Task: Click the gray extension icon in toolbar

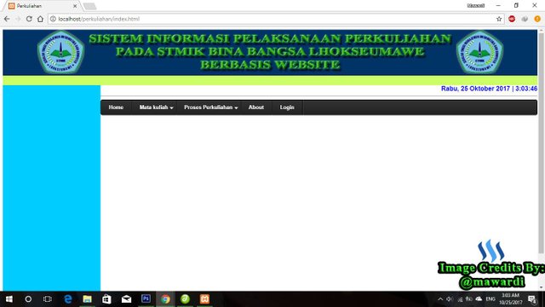Action: [x=525, y=19]
